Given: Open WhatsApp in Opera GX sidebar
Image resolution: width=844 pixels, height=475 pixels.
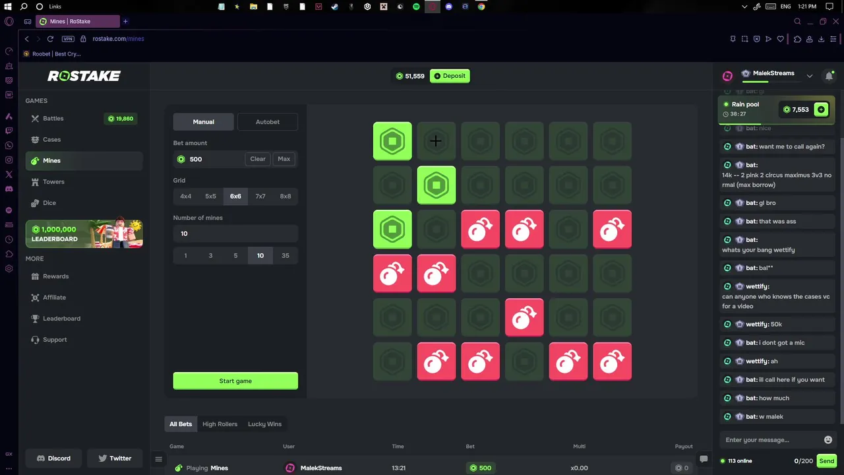Looking at the screenshot, I should tap(9, 145).
